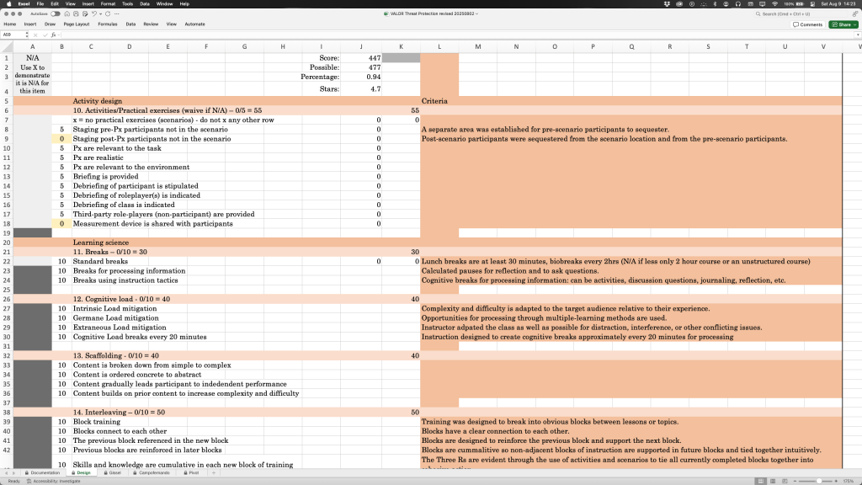
Task: Click the 175% zoom level
Action: (x=849, y=481)
